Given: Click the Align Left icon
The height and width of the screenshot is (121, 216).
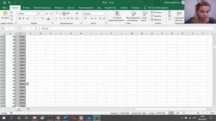Looking at the screenshot, I should click(57, 18).
